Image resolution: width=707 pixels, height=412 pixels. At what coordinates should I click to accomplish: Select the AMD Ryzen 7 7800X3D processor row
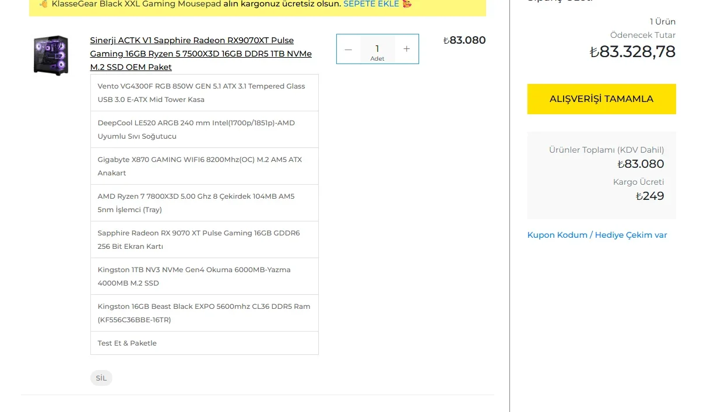pyautogui.click(x=205, y=203)
